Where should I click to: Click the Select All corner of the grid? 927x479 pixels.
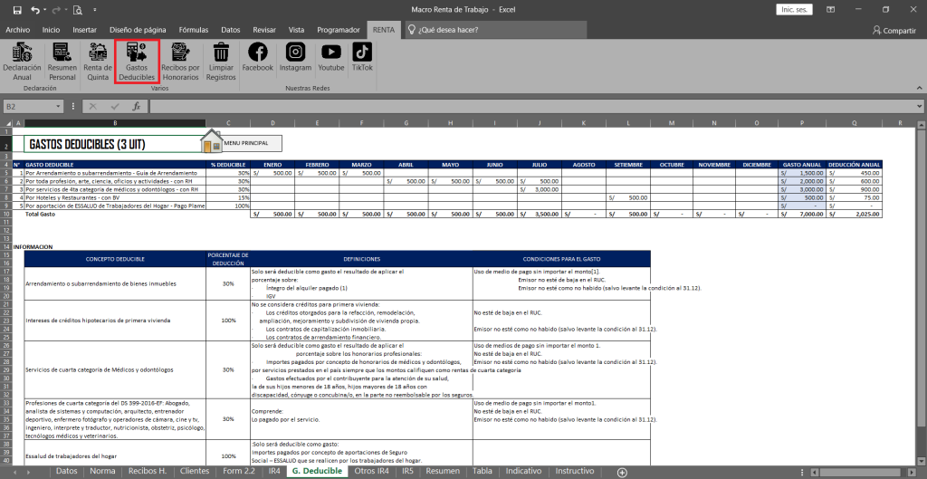[7, 123]
